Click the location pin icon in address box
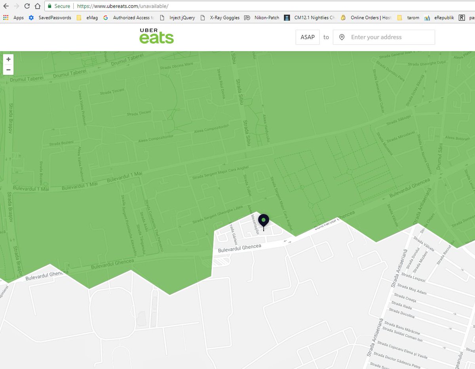Screen dimensions: 475x369 pyautogui.click(x=342, y=37)
